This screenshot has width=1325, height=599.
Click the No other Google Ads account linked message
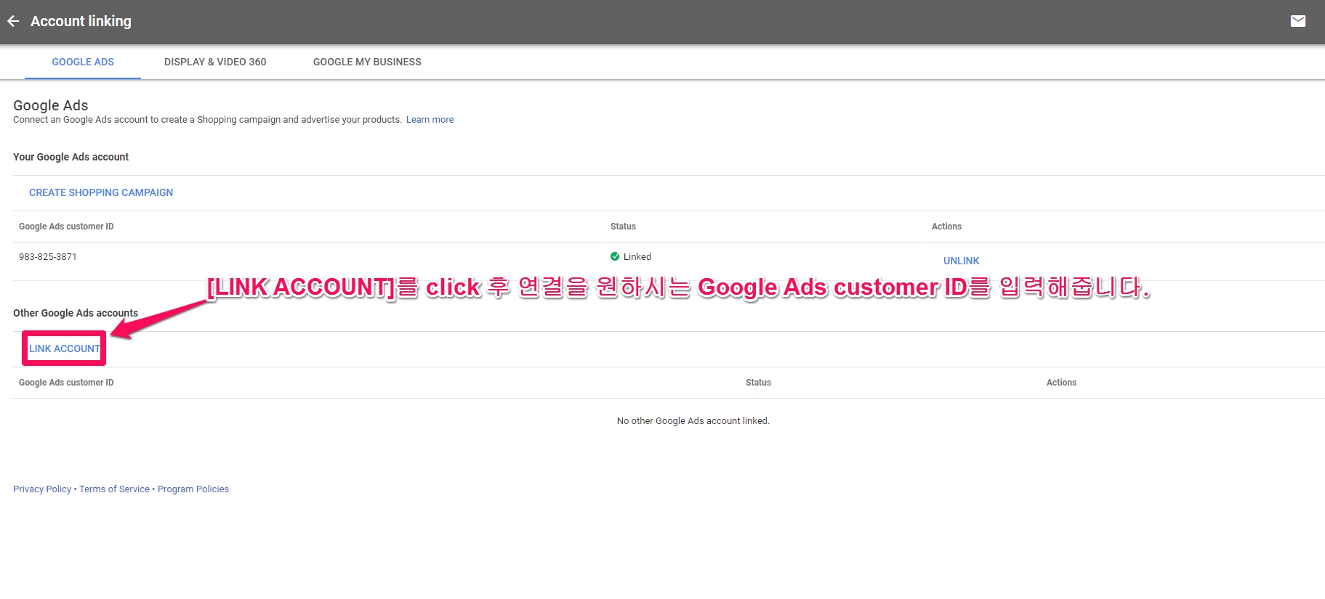pos(693,421)
